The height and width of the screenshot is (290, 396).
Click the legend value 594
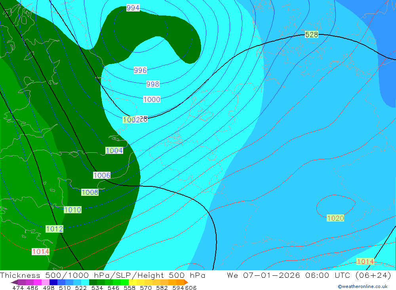178,288
